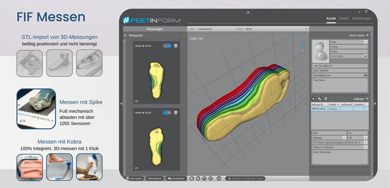
Task: Save with the first floppy disk icon
Action: [204, 178]
